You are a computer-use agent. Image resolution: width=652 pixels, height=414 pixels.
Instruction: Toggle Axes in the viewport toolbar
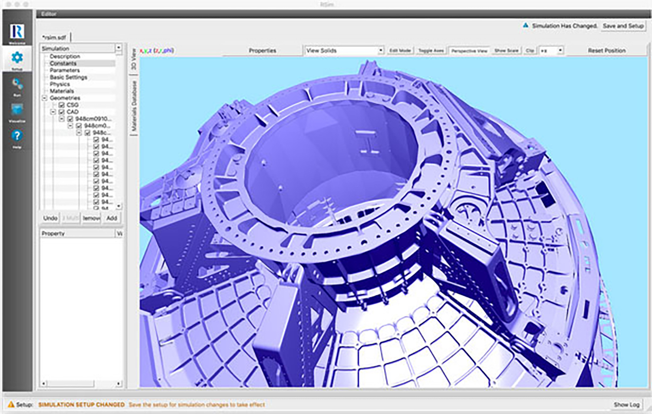point(432,50)
